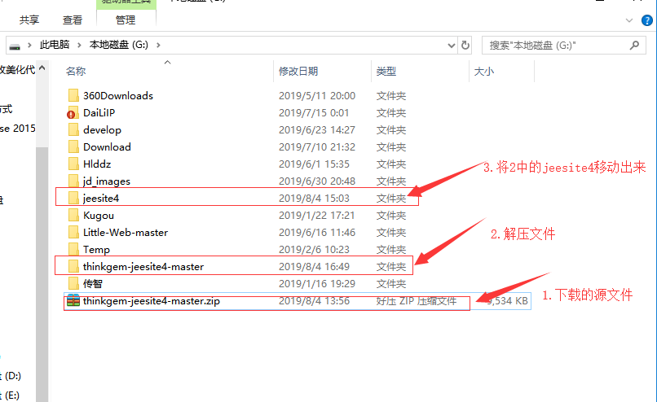Expand the chevron before 此电脑 in the path
This screenshot has height=402, width=657.
point(29,45)
